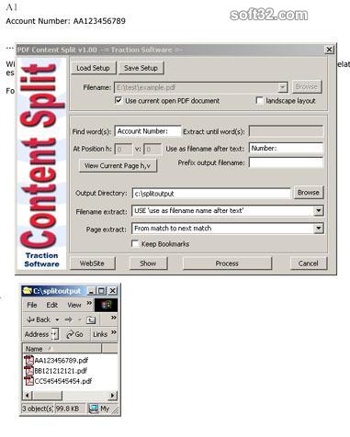Click the Output Directory text field
The image size is (350, 437).
tap(211, 194)
